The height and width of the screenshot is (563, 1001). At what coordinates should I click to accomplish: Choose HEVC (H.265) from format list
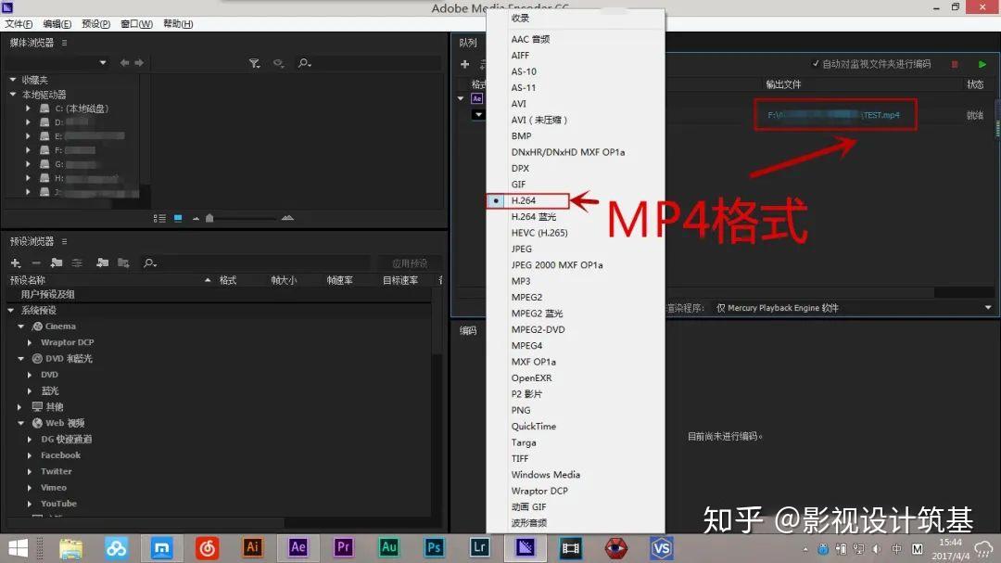pos(539,233)
